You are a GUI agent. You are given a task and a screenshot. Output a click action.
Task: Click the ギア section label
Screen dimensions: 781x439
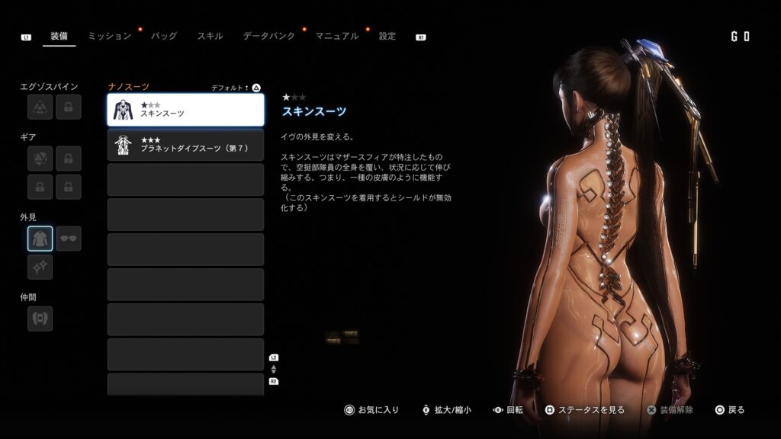[28, 137]
